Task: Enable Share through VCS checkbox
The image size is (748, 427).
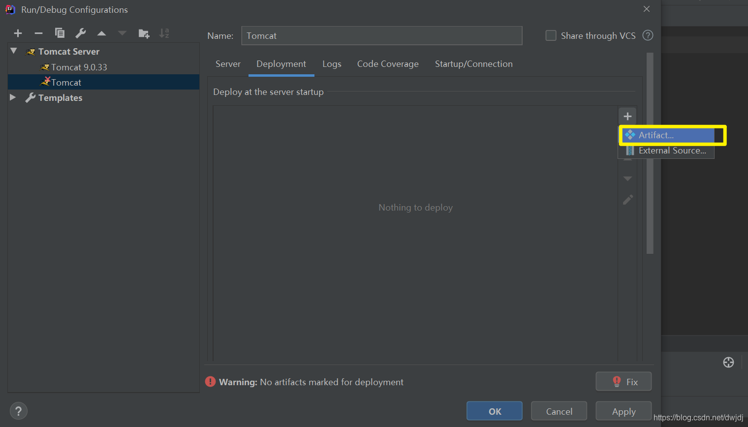Action: [551, 35]
